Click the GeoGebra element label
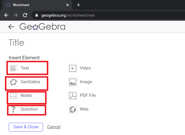This screenshot has height=135, width=185. click(30, 82)
